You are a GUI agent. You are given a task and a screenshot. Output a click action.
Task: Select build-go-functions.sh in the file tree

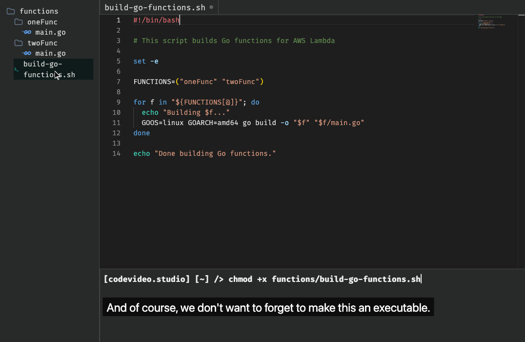pos(53,69)
